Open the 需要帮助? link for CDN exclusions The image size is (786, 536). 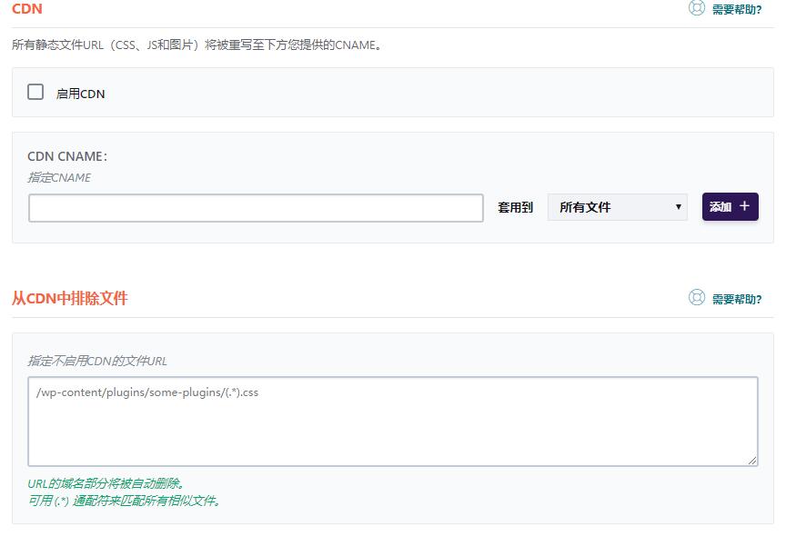click(x=739, y=297)
